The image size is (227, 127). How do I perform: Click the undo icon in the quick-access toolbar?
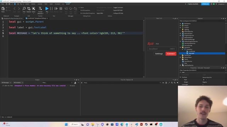21,4
